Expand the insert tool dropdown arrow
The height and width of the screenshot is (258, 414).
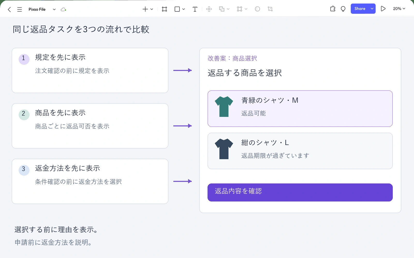(x=152, y=9)
